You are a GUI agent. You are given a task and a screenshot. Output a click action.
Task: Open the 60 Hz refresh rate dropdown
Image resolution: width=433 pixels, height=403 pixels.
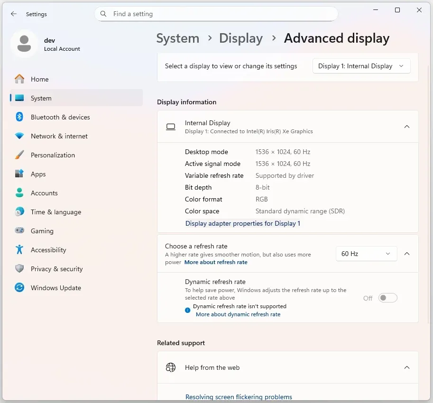coord(366,254)
